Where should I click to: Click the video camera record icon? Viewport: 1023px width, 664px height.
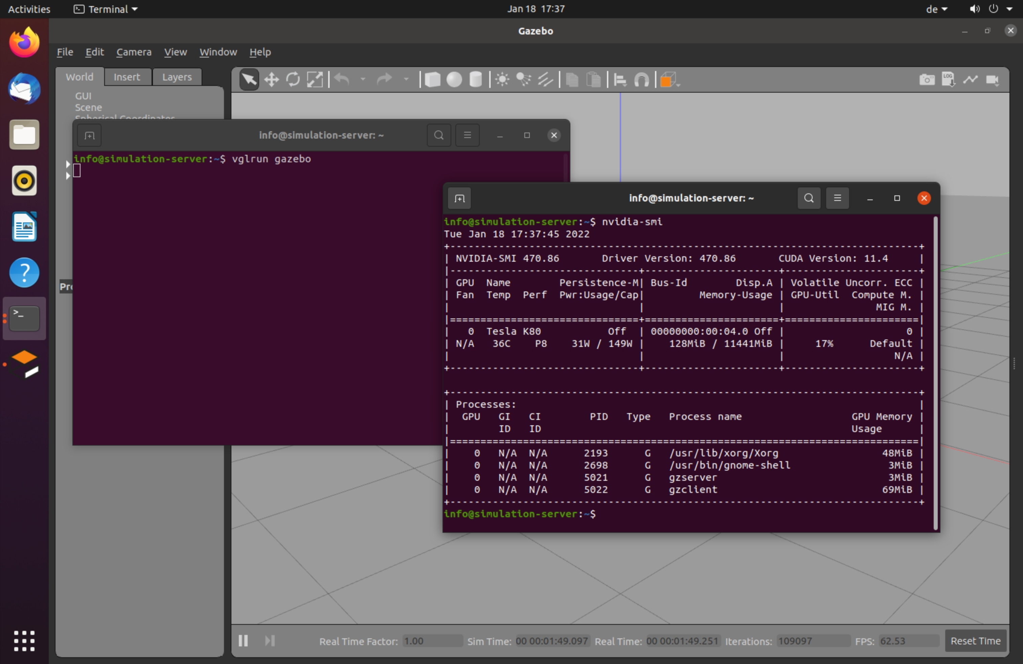pos(992,80)
